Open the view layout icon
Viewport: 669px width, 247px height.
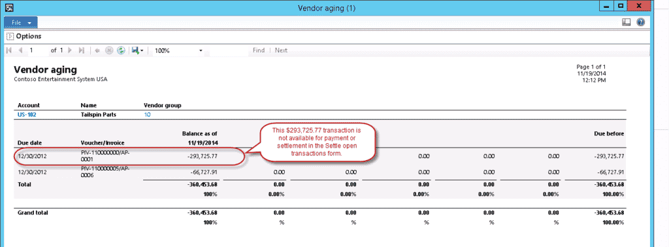pos(627,22)
